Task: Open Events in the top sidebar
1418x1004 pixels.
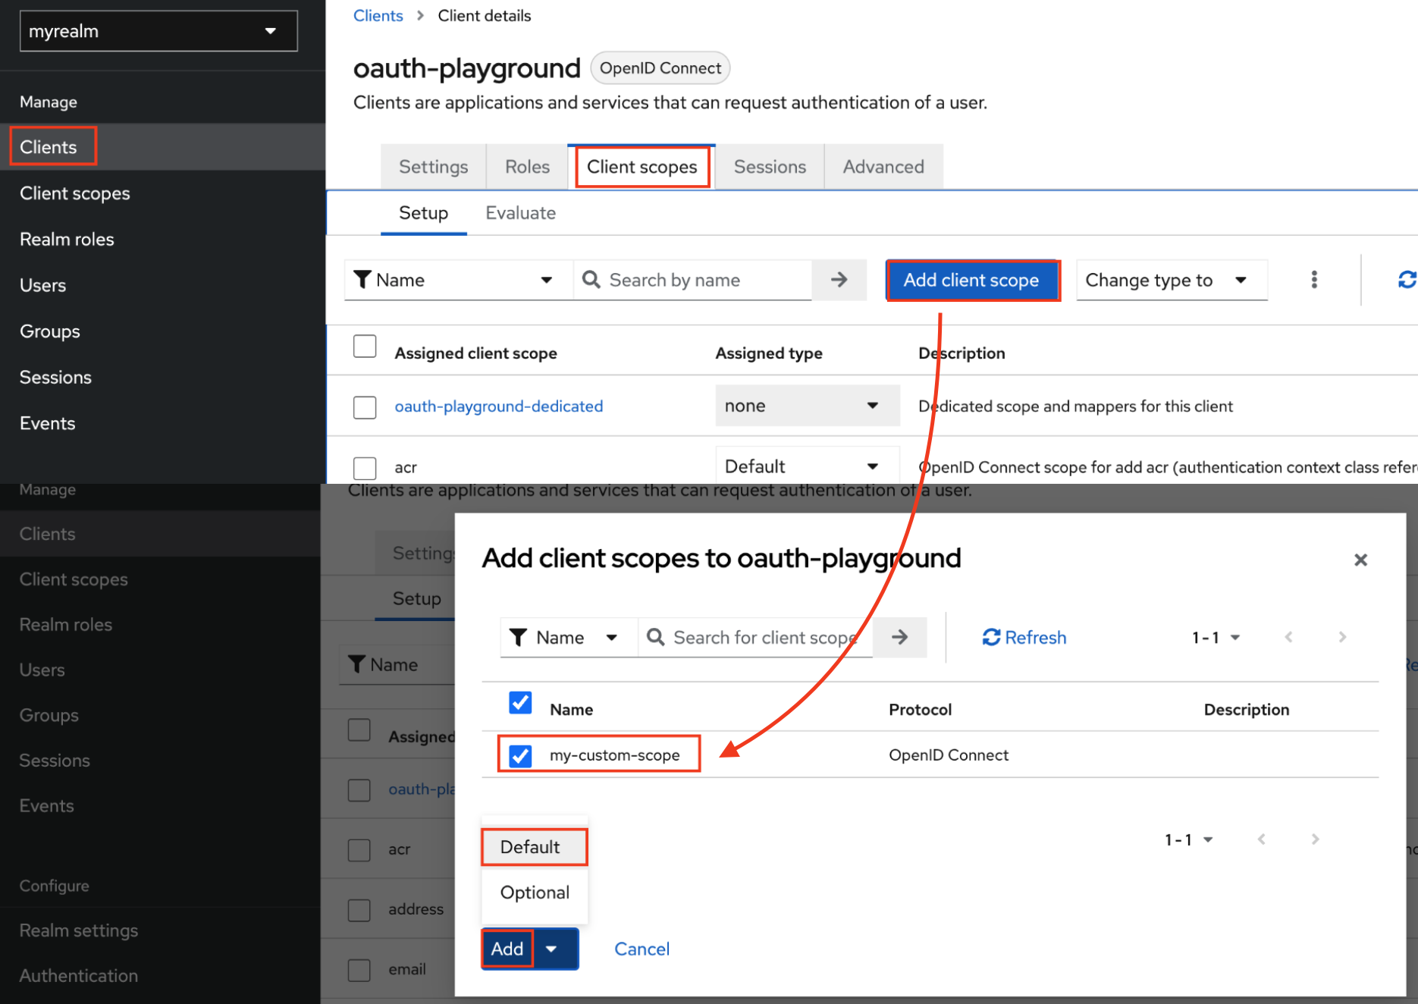Action: click(x=162, y=423)
